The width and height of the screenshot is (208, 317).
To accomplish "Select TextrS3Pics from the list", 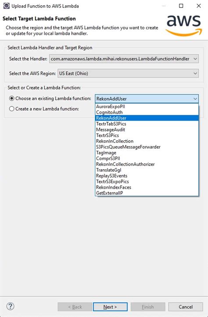I will coord(147,135).
